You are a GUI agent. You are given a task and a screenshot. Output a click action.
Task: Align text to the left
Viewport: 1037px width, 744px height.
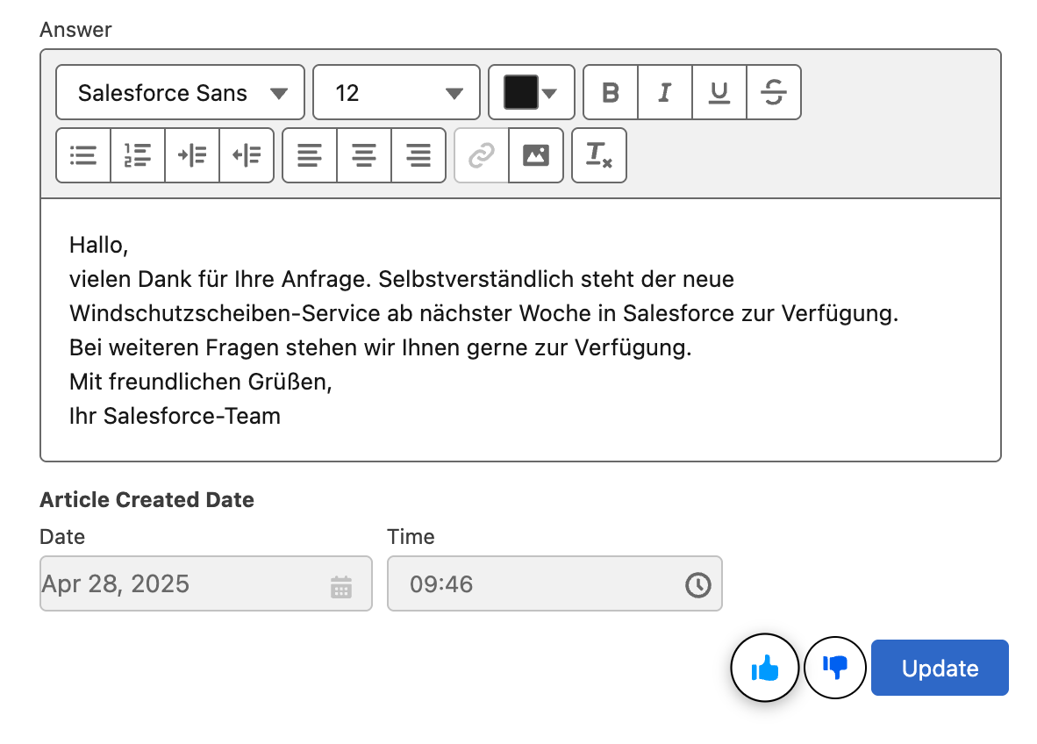tap(310, 155)
